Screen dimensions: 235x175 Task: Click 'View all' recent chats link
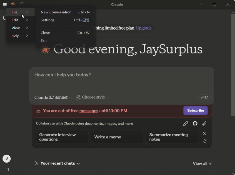click(x=202, y=163)
